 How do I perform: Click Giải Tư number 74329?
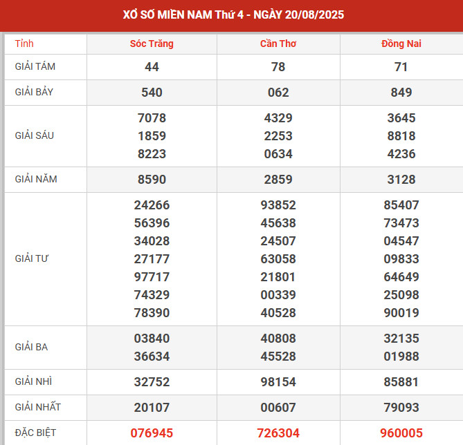152,295
